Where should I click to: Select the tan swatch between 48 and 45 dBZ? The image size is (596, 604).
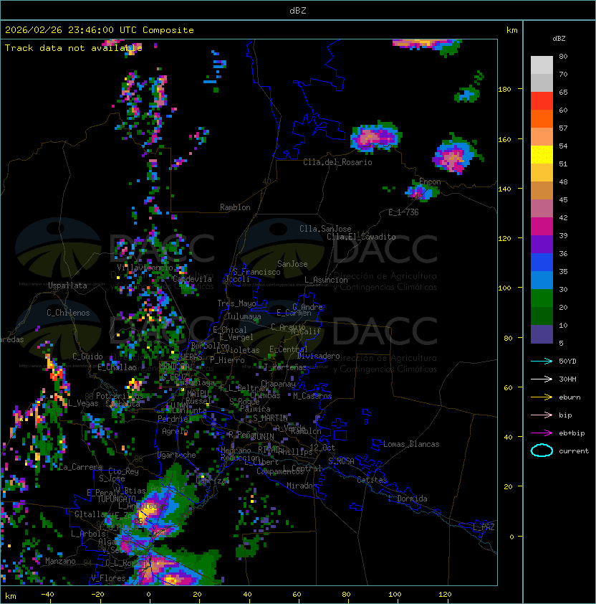[542, 191]
